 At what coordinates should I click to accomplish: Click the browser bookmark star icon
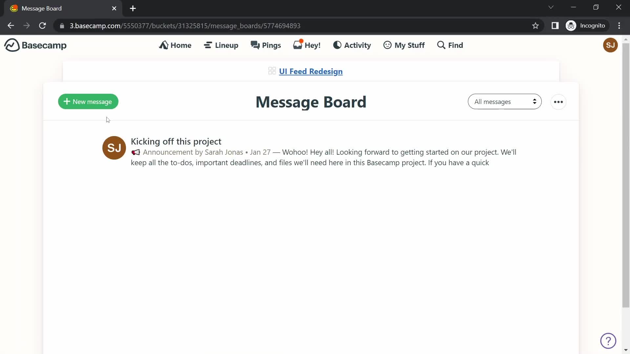535,26
